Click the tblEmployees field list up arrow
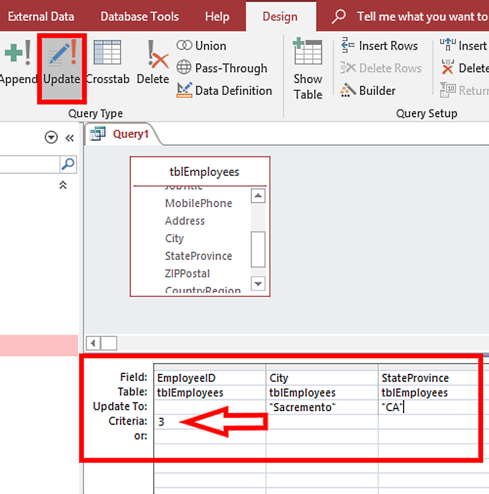Screen dimensions: 489x494 coord(258,196)
